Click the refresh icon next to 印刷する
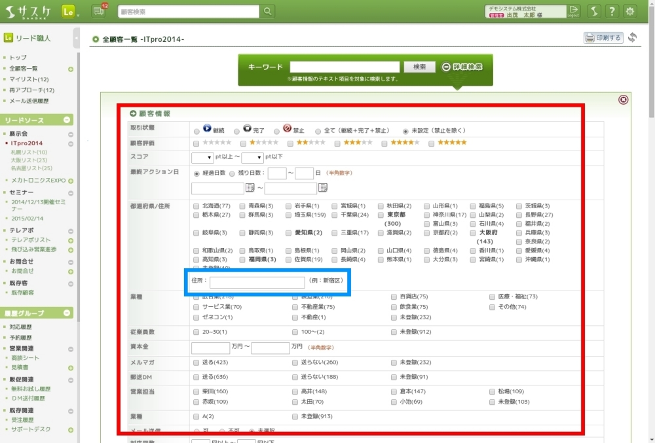655x443 pixels. pos(632,38)
